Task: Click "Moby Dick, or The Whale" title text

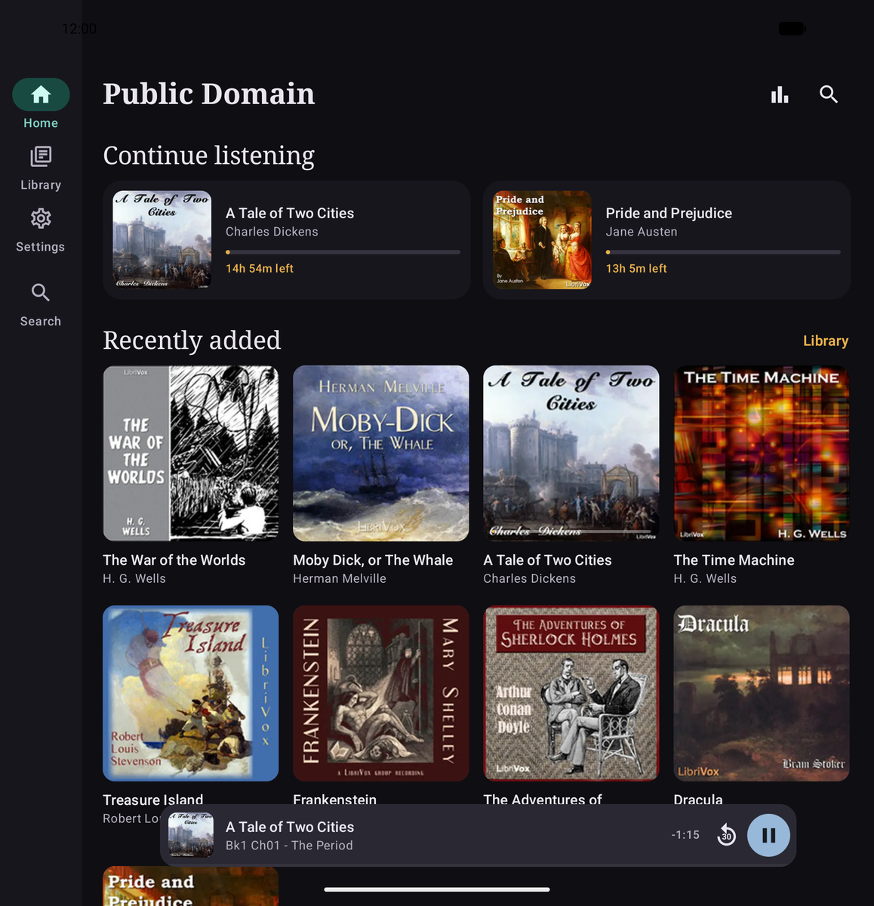Action: coord(373,560)
